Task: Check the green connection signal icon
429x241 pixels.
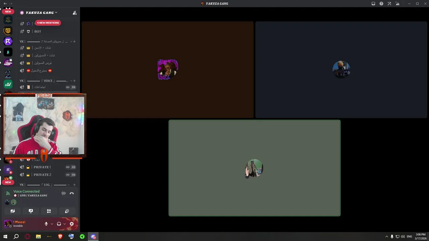Action: [x=8, y=193]
